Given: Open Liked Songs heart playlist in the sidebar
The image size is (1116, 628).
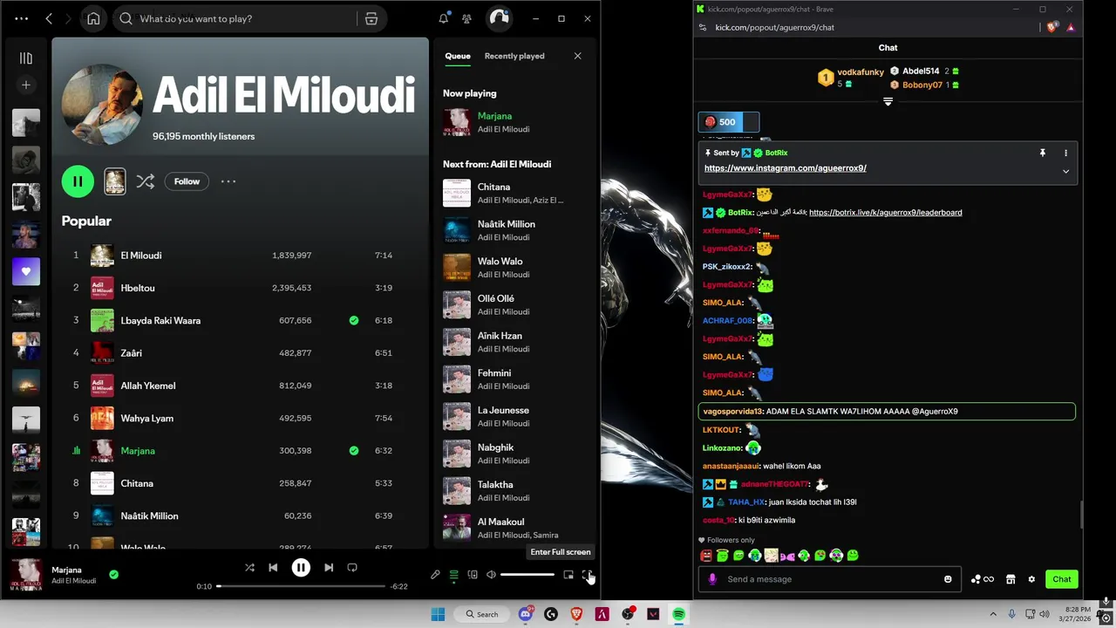Looking at the screenshot, I should pos(26,271).
